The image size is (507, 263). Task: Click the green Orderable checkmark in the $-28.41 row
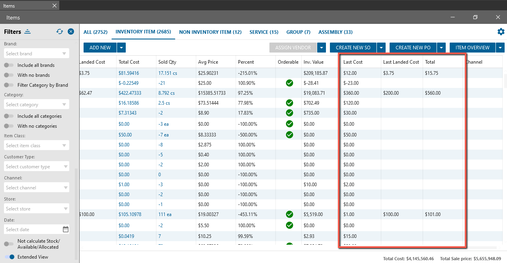(x=289, y=83)
